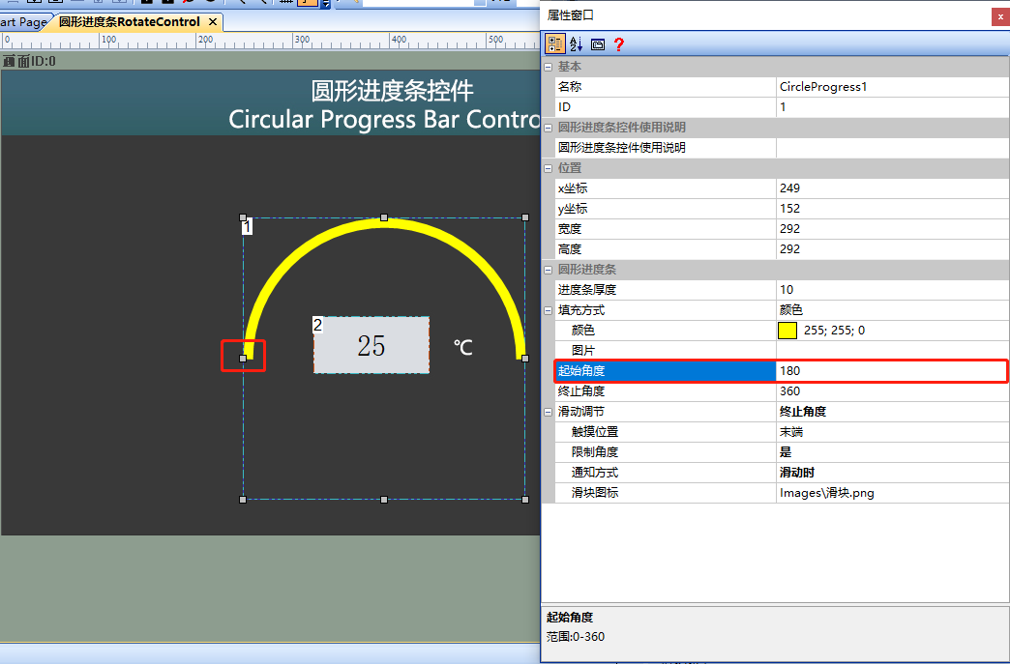Select the ℃ label on canvas
This screenshot has width=1010, height=664.
click(x=463, y=347)
